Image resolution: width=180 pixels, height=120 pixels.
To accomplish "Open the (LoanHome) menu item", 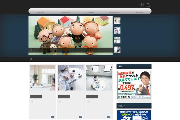I will pos(65,13).
